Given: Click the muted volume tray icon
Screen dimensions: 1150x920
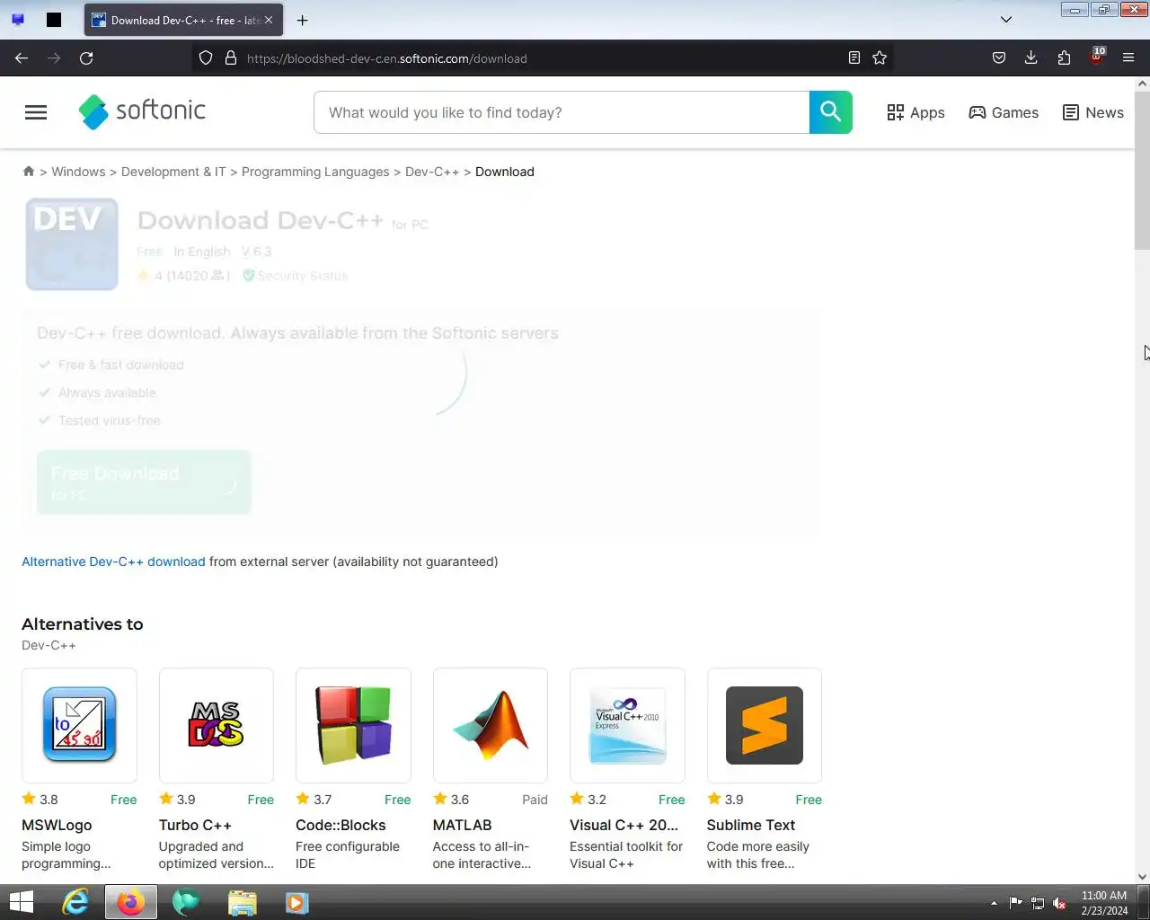Looking at the screenshot, I should tap(1060, 903).
